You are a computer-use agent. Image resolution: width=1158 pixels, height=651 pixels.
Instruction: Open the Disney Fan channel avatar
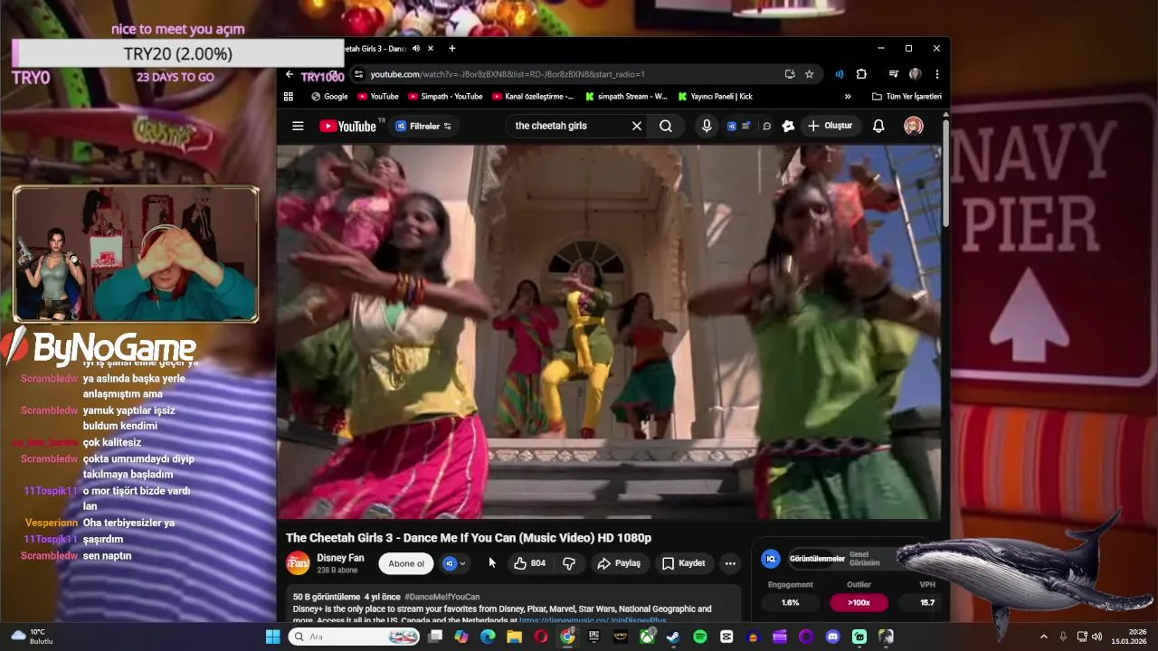[x=298, y=563]
